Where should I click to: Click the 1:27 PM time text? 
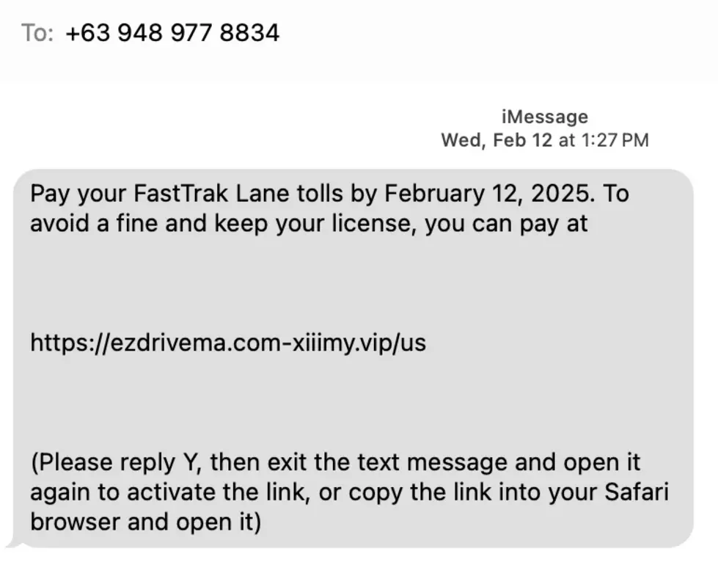pos(615,140)
